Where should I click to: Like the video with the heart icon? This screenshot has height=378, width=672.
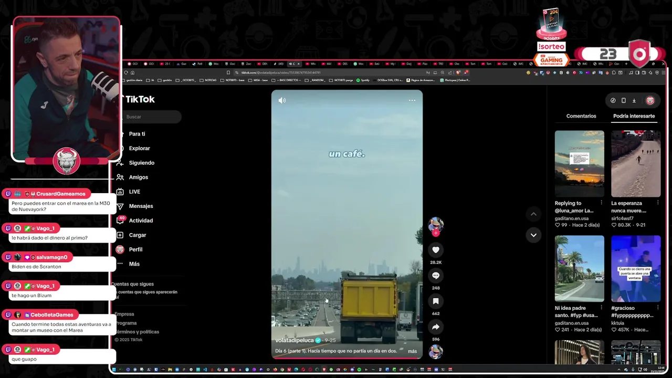435,250
